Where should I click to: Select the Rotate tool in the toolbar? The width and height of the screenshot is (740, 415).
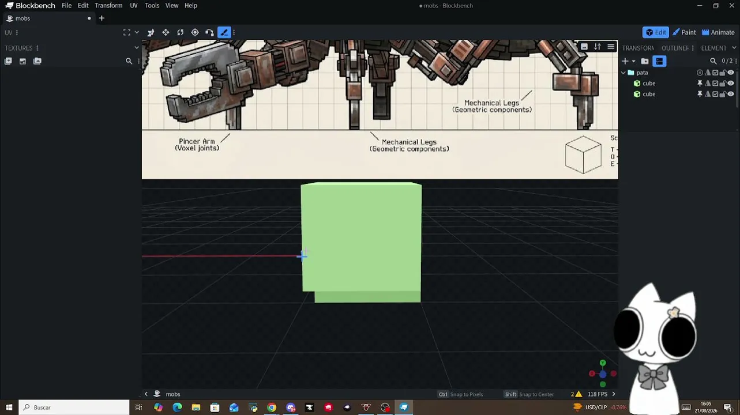pos(181,32)
